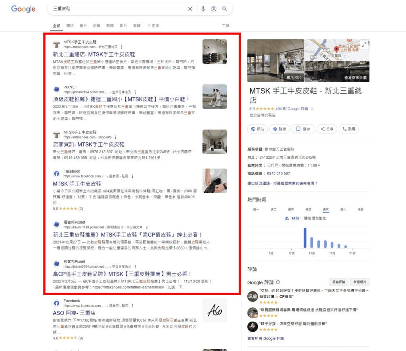This screenshot has height=351, width=406.
Task: Click the 儲存 save button
Action: coord(303,129)
